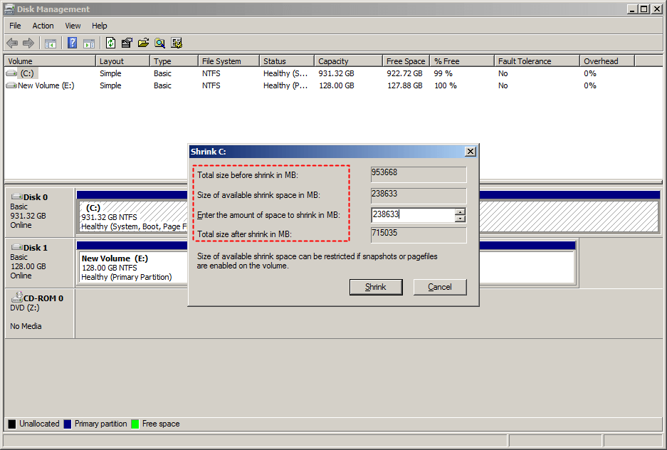Image resolution: width=667 pixels, height=450 pixels.
Task: Click the (C:) volume drive icon in list
Action: [11, 73]
